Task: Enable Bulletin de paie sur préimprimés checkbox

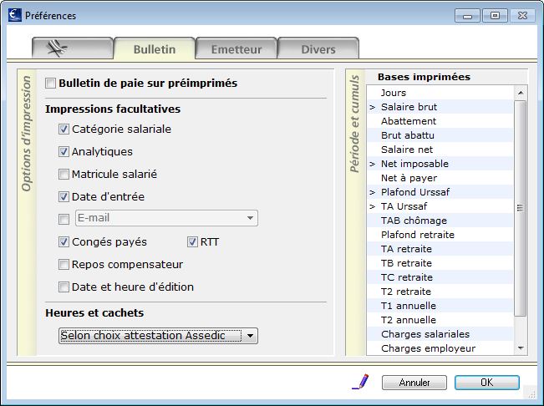Action: pyautogui.click(x=50, y=84)
